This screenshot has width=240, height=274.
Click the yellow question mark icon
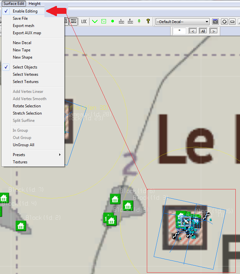[x=148, y=21]
